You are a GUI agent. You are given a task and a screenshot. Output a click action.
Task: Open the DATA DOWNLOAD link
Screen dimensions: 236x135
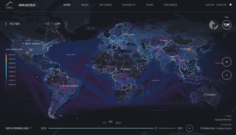pyautogui.click(x=19, y=128)
